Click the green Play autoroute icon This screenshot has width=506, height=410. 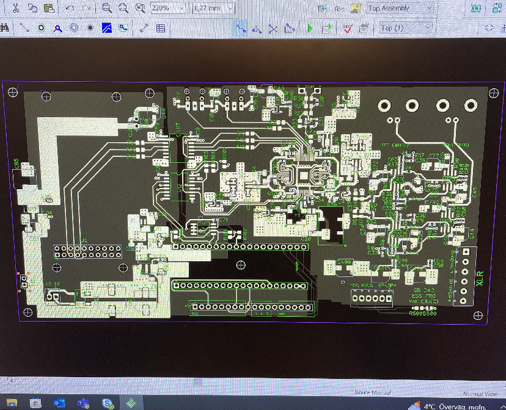310,27
